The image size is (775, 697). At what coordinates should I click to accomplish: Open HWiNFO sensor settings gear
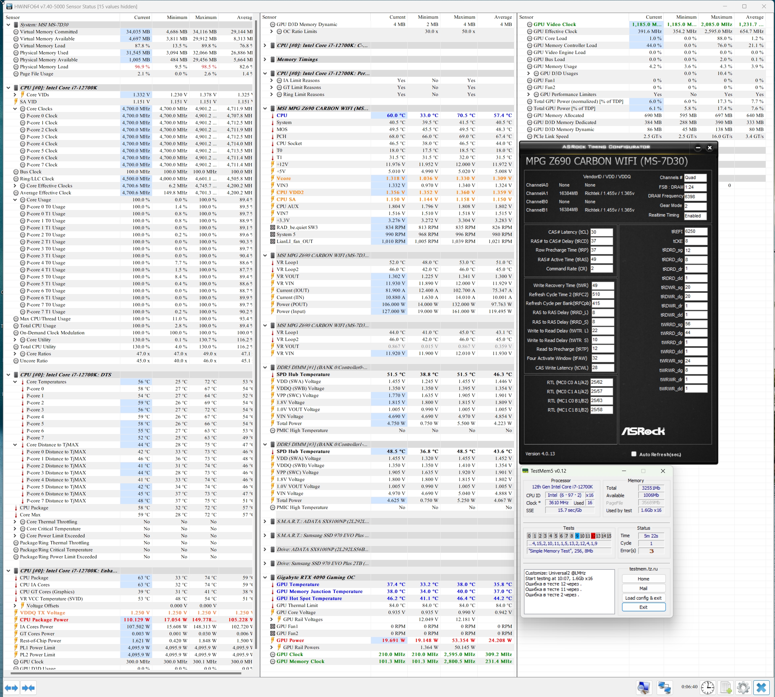(x=743, y=688)
